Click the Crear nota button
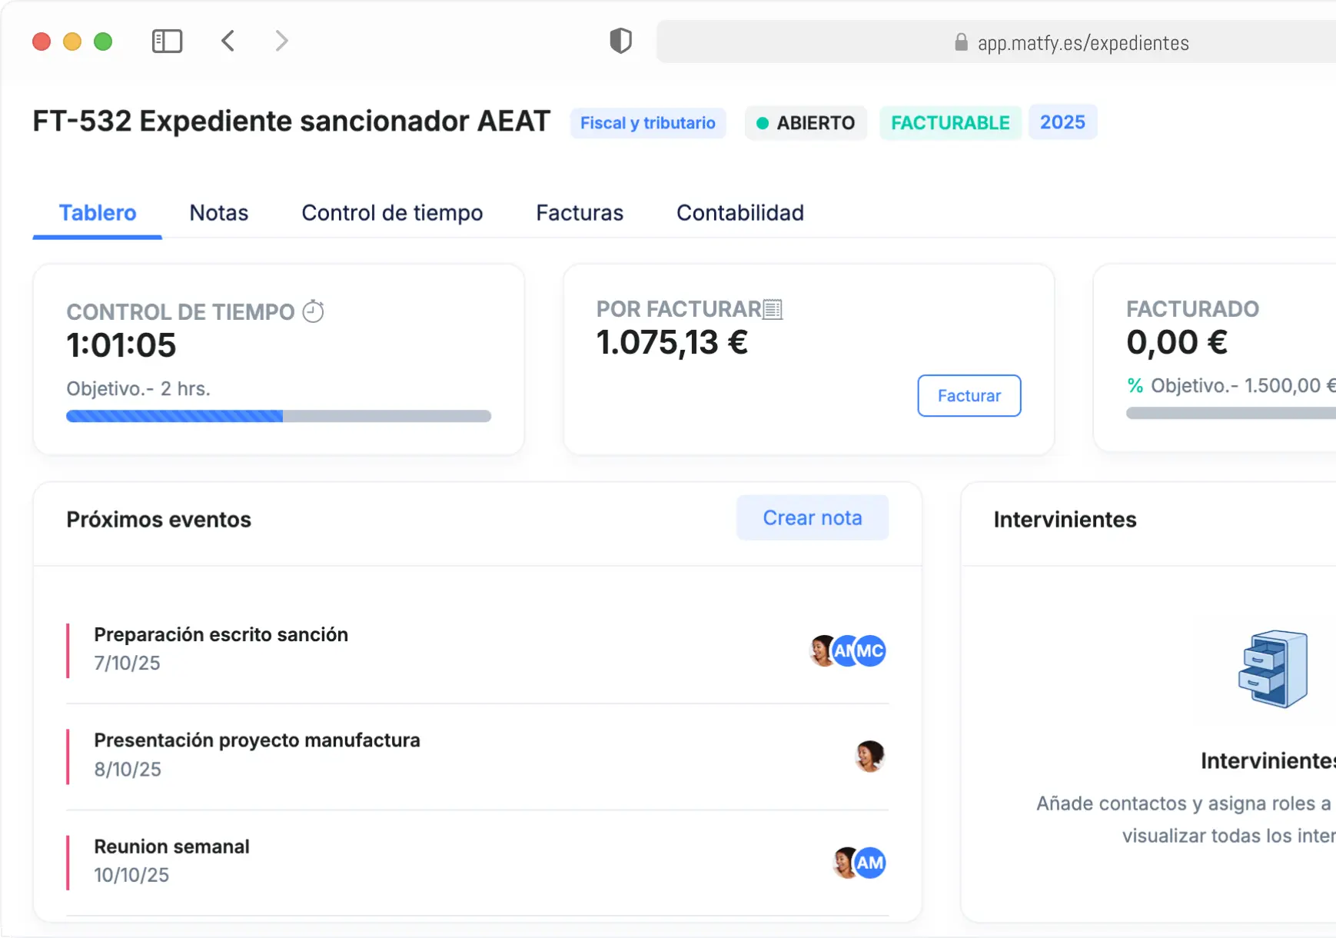The image size is (1336, 938). tap(812, 518)
